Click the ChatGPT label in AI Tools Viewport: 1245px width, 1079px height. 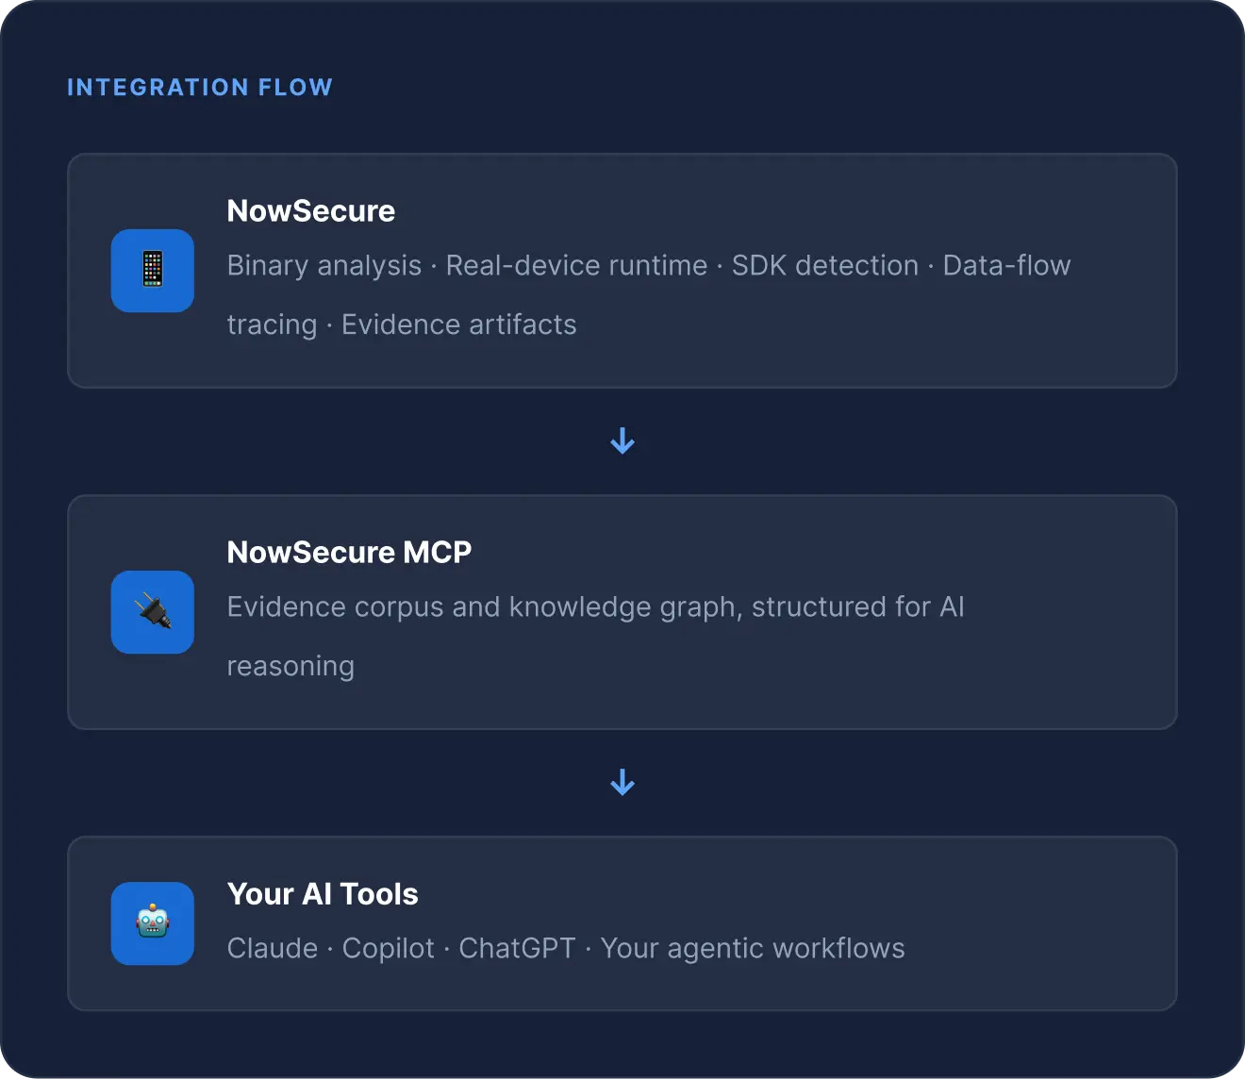(x=517, y=948)
